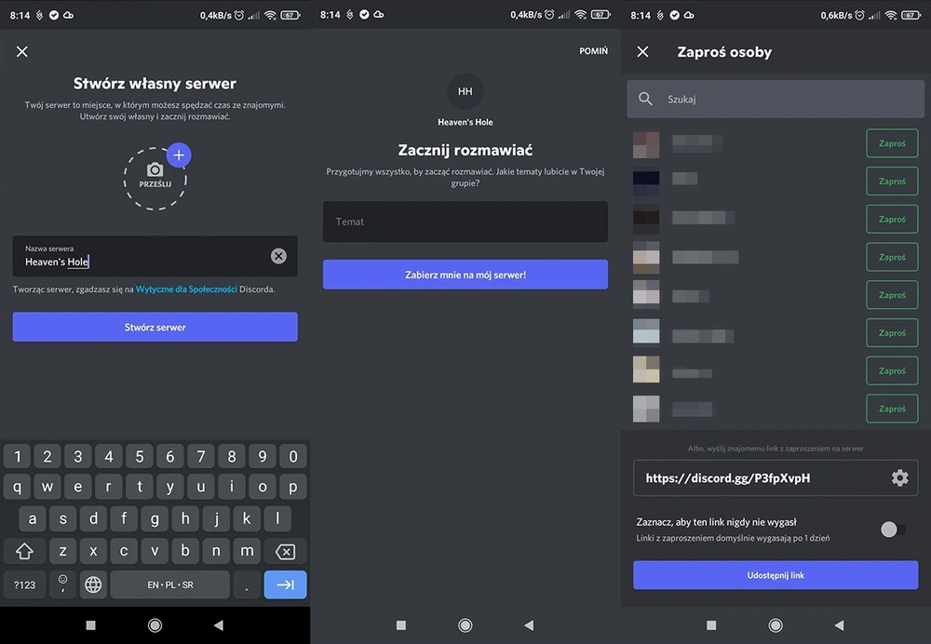Tap the EN · PL · SR spacebar
The height and width of the screenshot is (644, 931).
coord(170,584)
